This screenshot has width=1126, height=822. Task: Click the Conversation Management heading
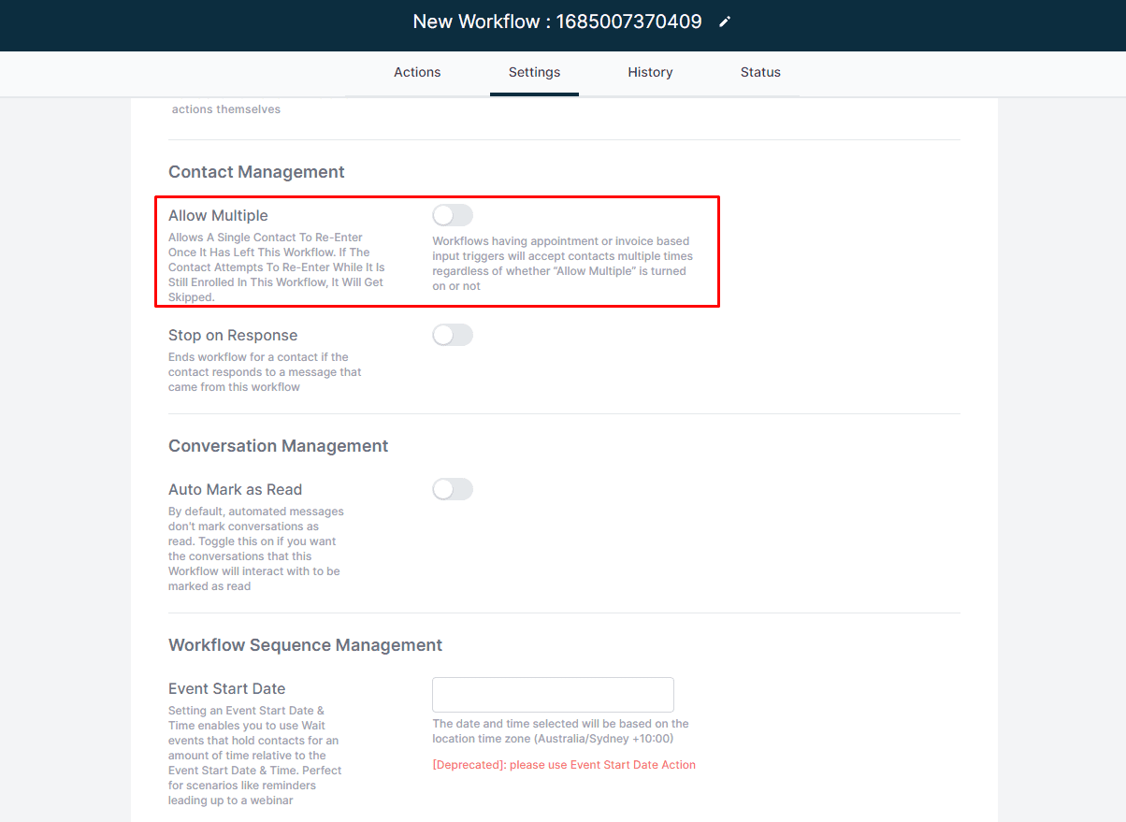278,446
